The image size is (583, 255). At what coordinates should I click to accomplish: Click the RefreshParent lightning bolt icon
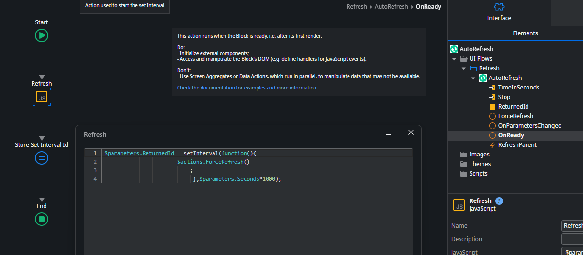(x=492, y=145)
